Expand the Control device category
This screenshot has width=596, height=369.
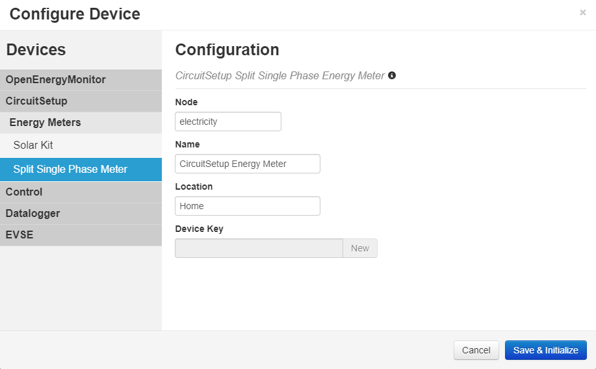24,192
